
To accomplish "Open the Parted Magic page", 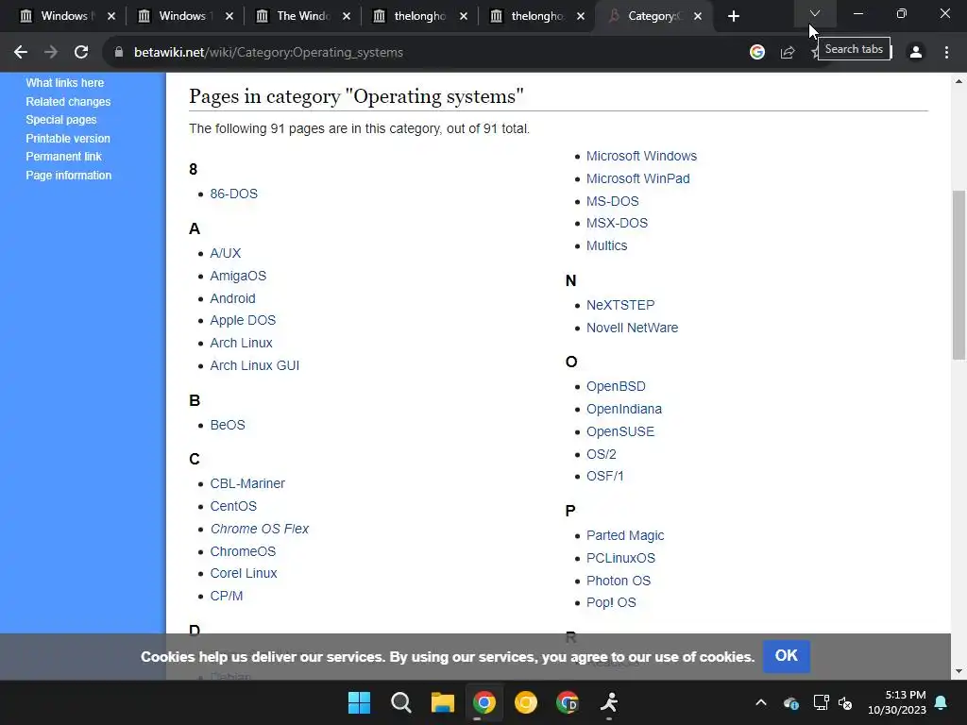I will pos(625,536).
